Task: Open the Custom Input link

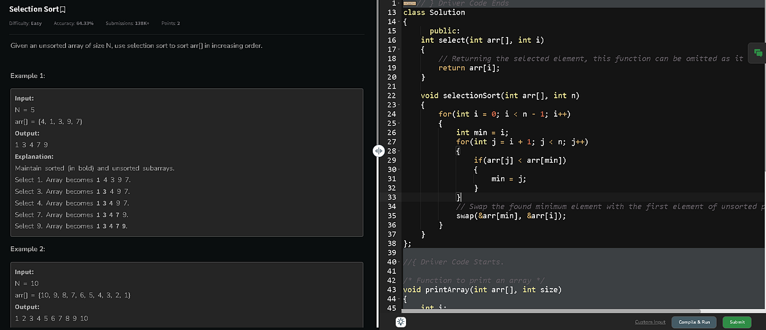Action: point(650,322)
